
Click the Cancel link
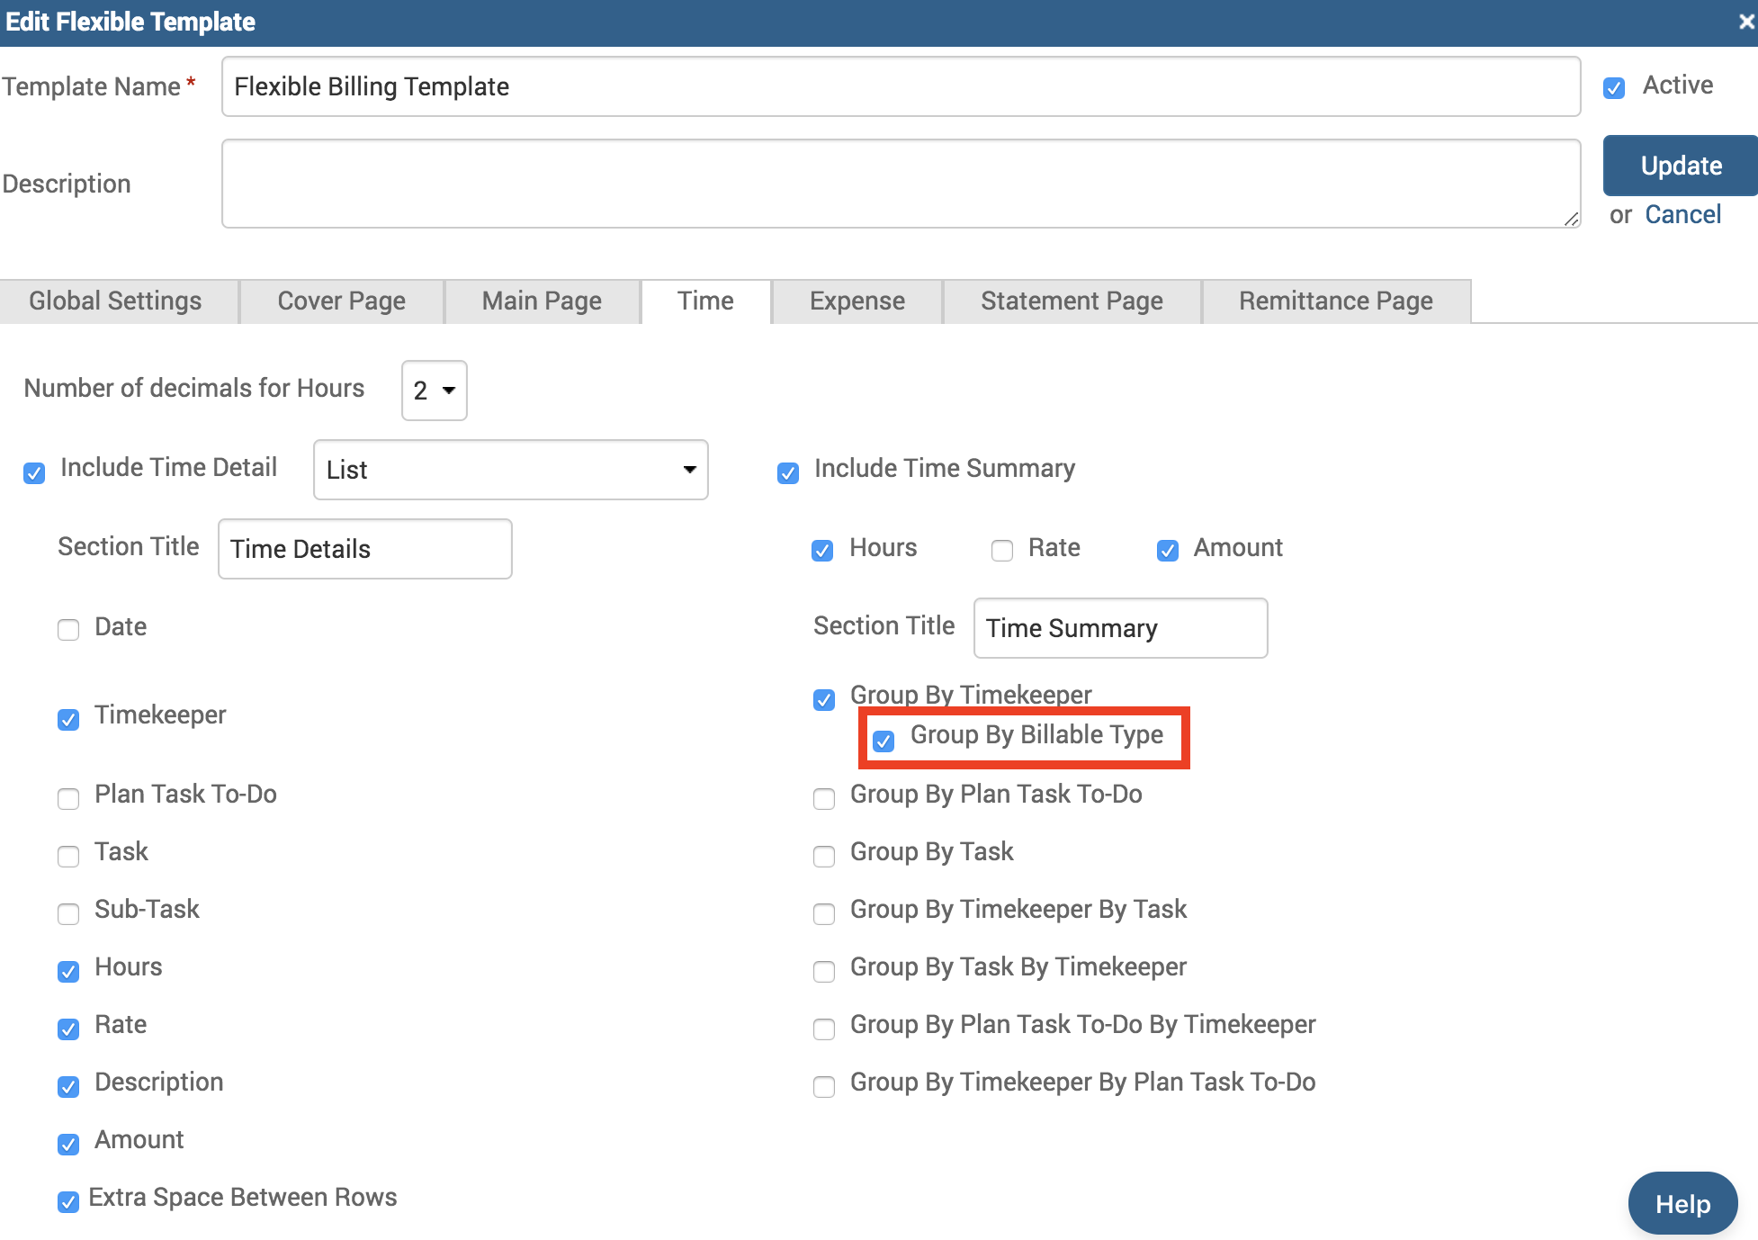[x=1682, y=214]
